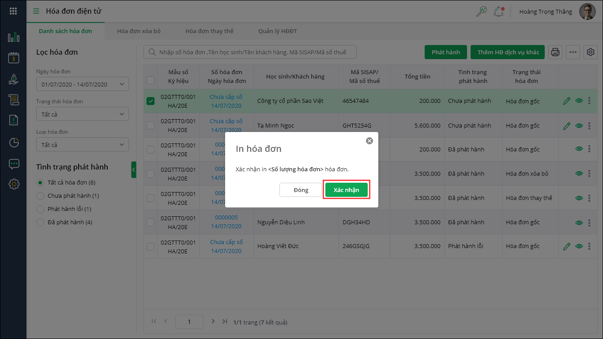This screenshot has height=339, width=603.
Task: Toggle the hamburger menu beside Hóa đơn điện tử
Action: (36, 11)
